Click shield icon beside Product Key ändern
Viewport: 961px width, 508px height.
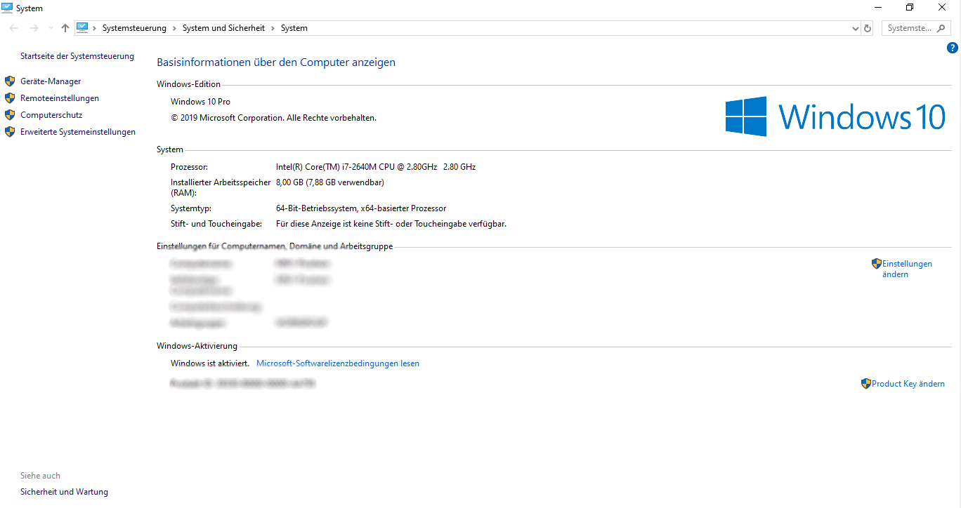[x=866, y=384]
